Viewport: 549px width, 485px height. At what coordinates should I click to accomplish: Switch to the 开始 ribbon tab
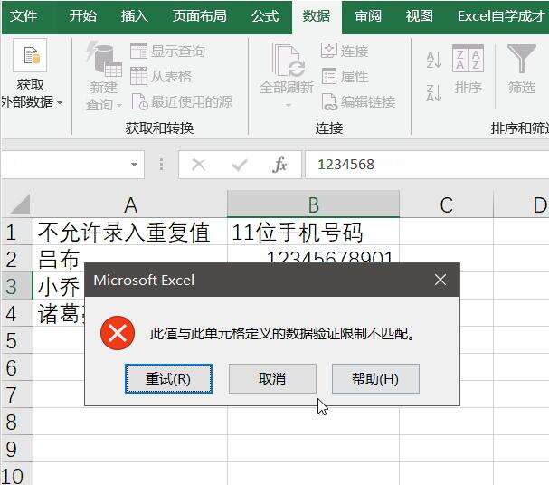coord(82,16)
